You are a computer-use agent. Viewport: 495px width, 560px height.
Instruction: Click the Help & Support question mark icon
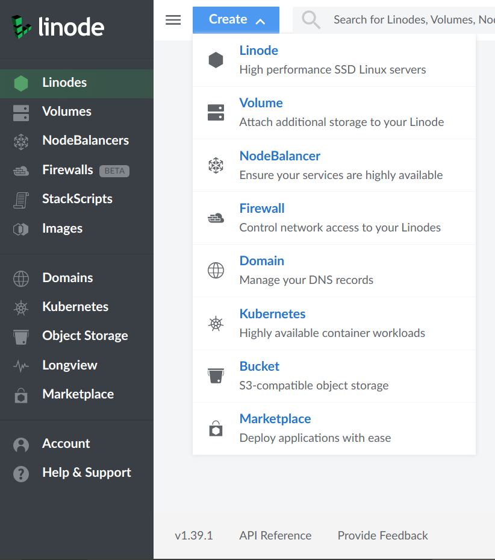21,474
